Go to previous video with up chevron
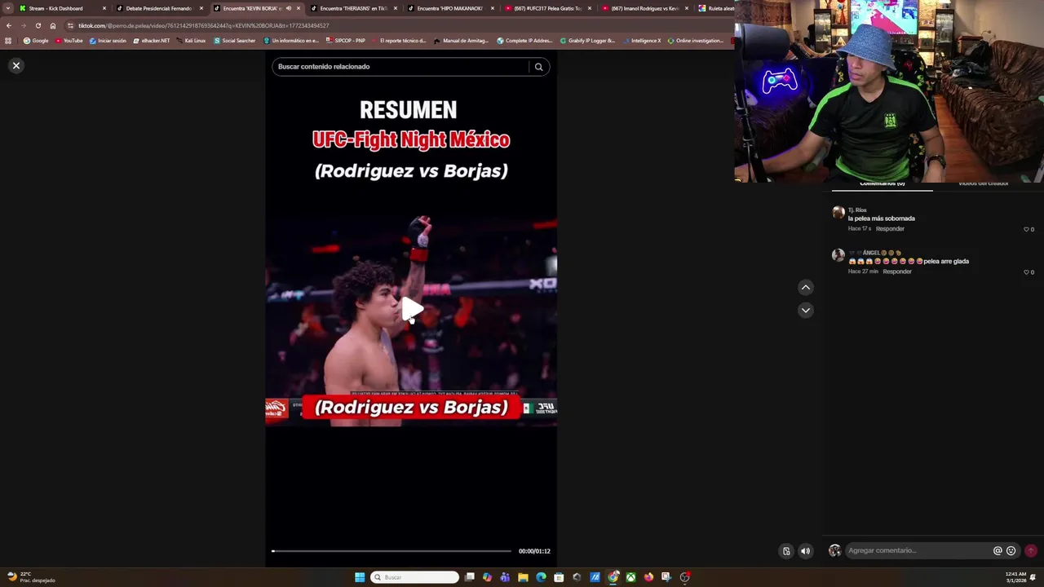Viewport: 1044px width, 587px height. point(805,287)
